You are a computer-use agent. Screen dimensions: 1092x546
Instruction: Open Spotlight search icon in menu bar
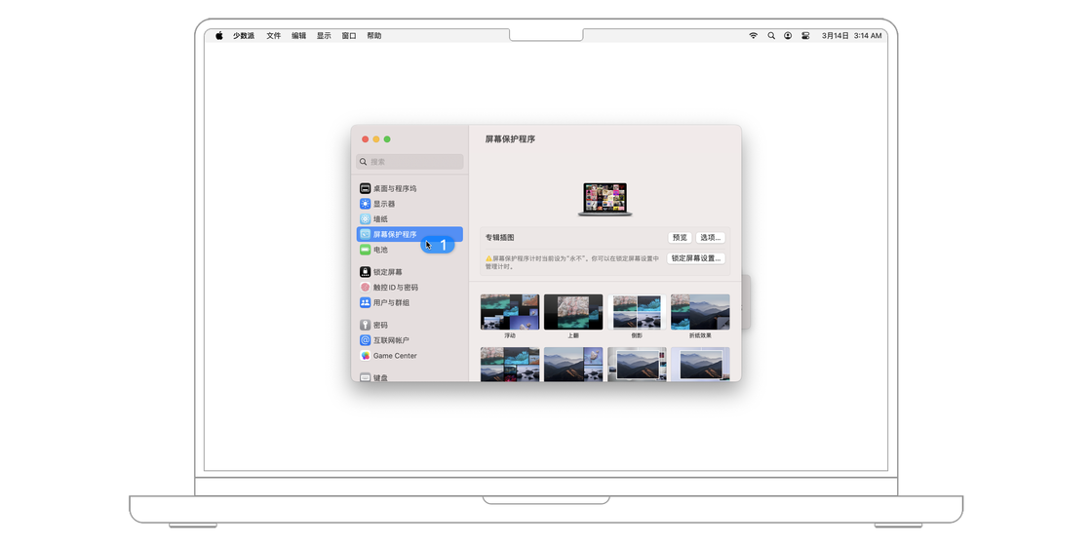771,35
